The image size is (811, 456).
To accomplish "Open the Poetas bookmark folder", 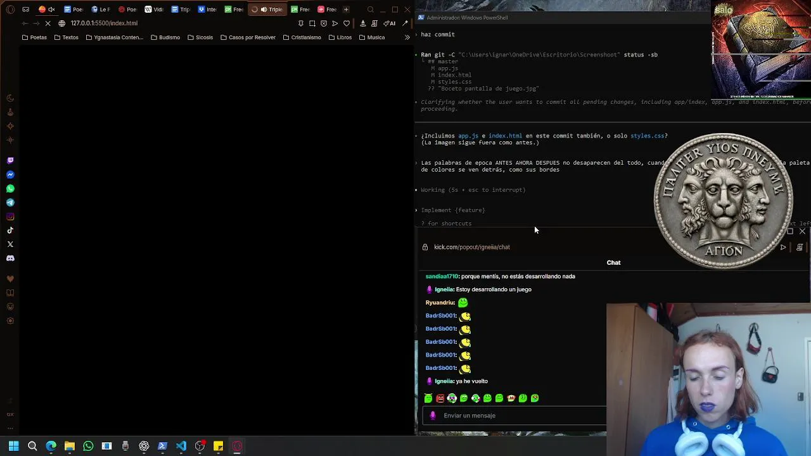I will [34, 37].
